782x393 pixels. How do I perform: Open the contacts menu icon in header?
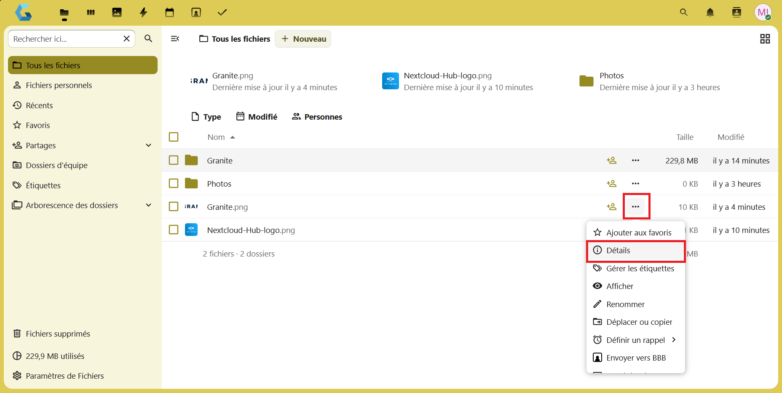point(736,13)
